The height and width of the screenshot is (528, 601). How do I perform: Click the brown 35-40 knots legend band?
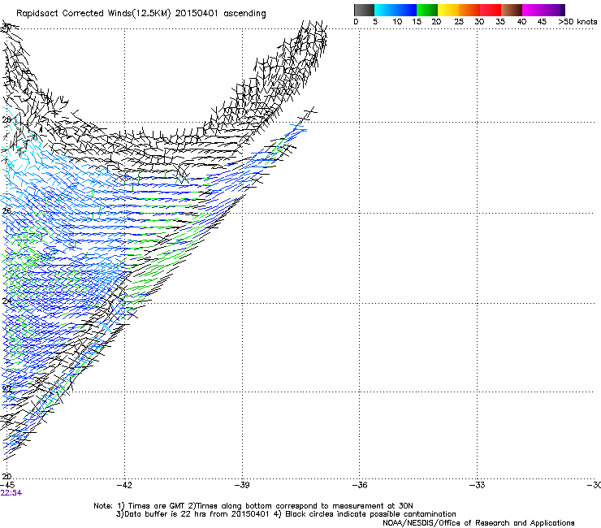(x=512, y=10)
